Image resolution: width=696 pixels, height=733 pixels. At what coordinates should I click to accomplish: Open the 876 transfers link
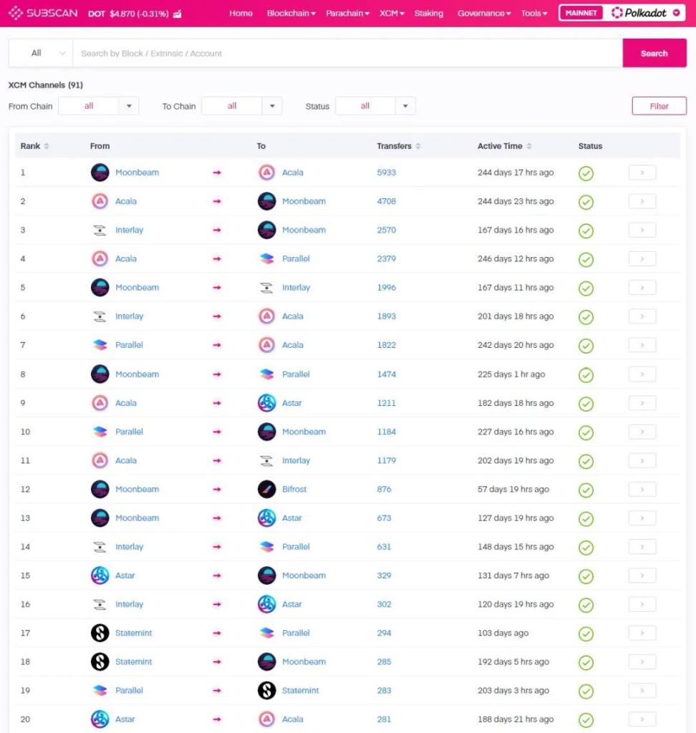(384, 490)
